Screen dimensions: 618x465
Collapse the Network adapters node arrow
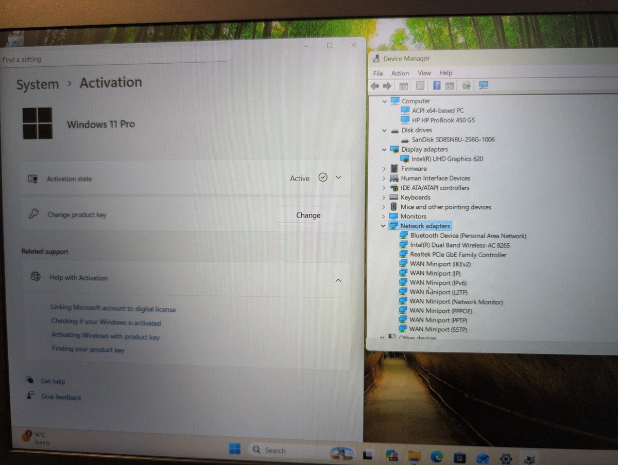coord(383,226)
